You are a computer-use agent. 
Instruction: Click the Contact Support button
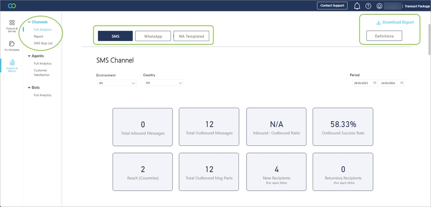pyautogui.click(x=332, y=6)
